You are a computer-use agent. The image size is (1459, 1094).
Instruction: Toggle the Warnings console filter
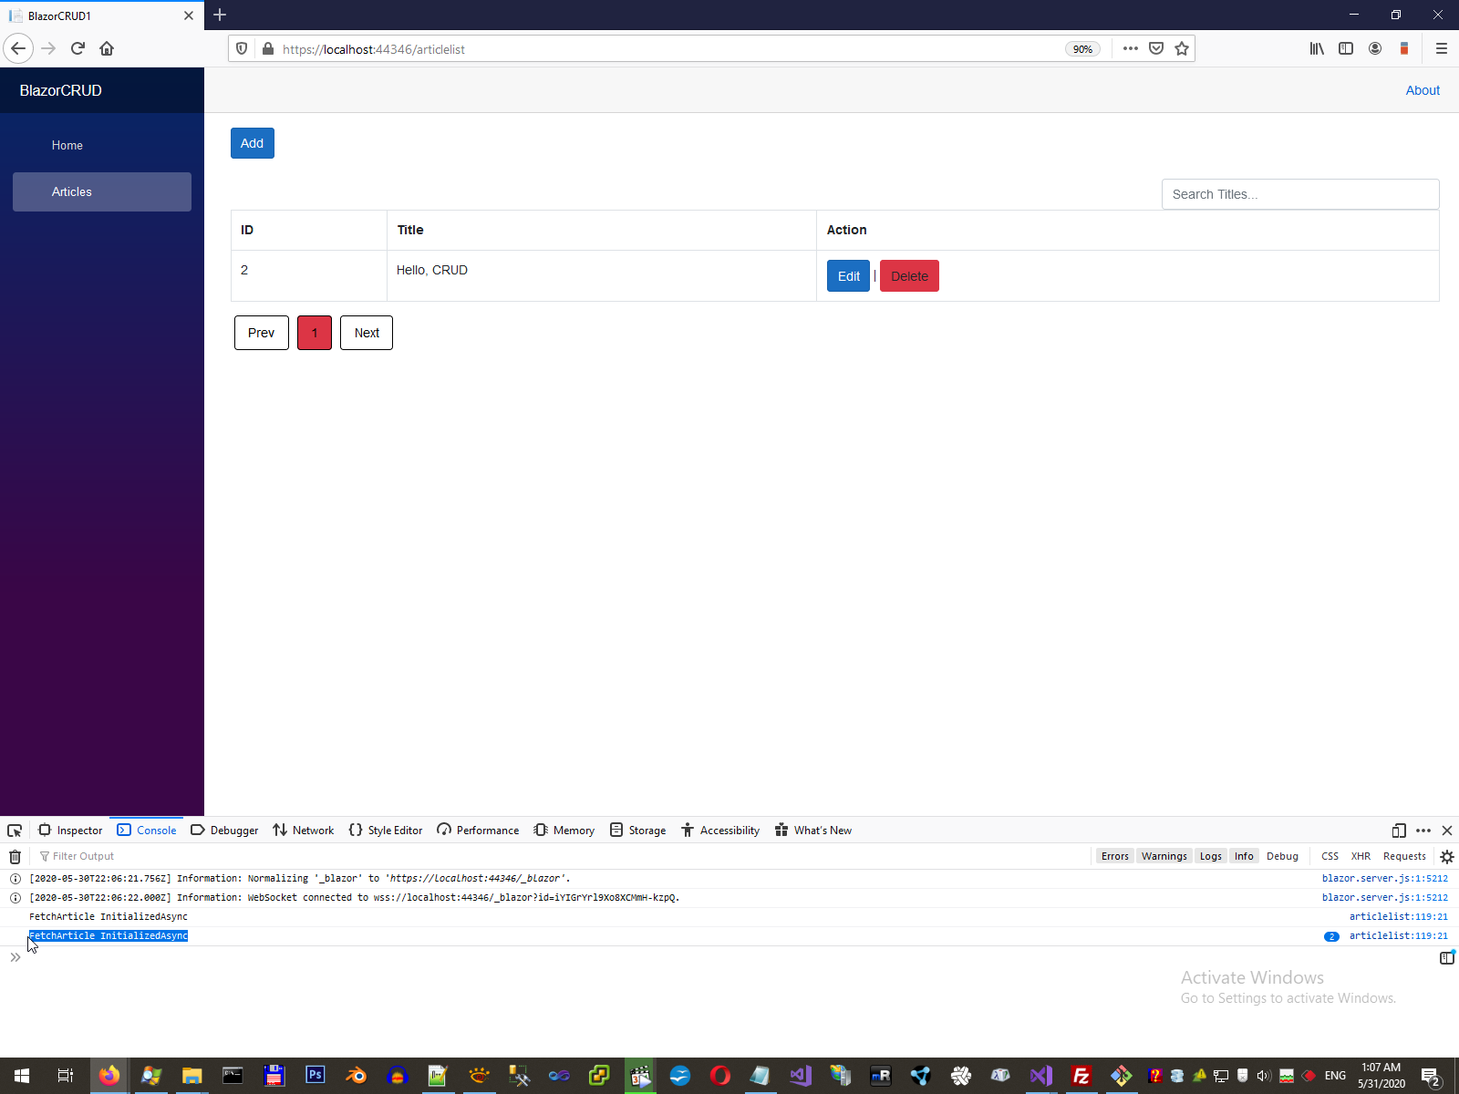[1164, 856]
